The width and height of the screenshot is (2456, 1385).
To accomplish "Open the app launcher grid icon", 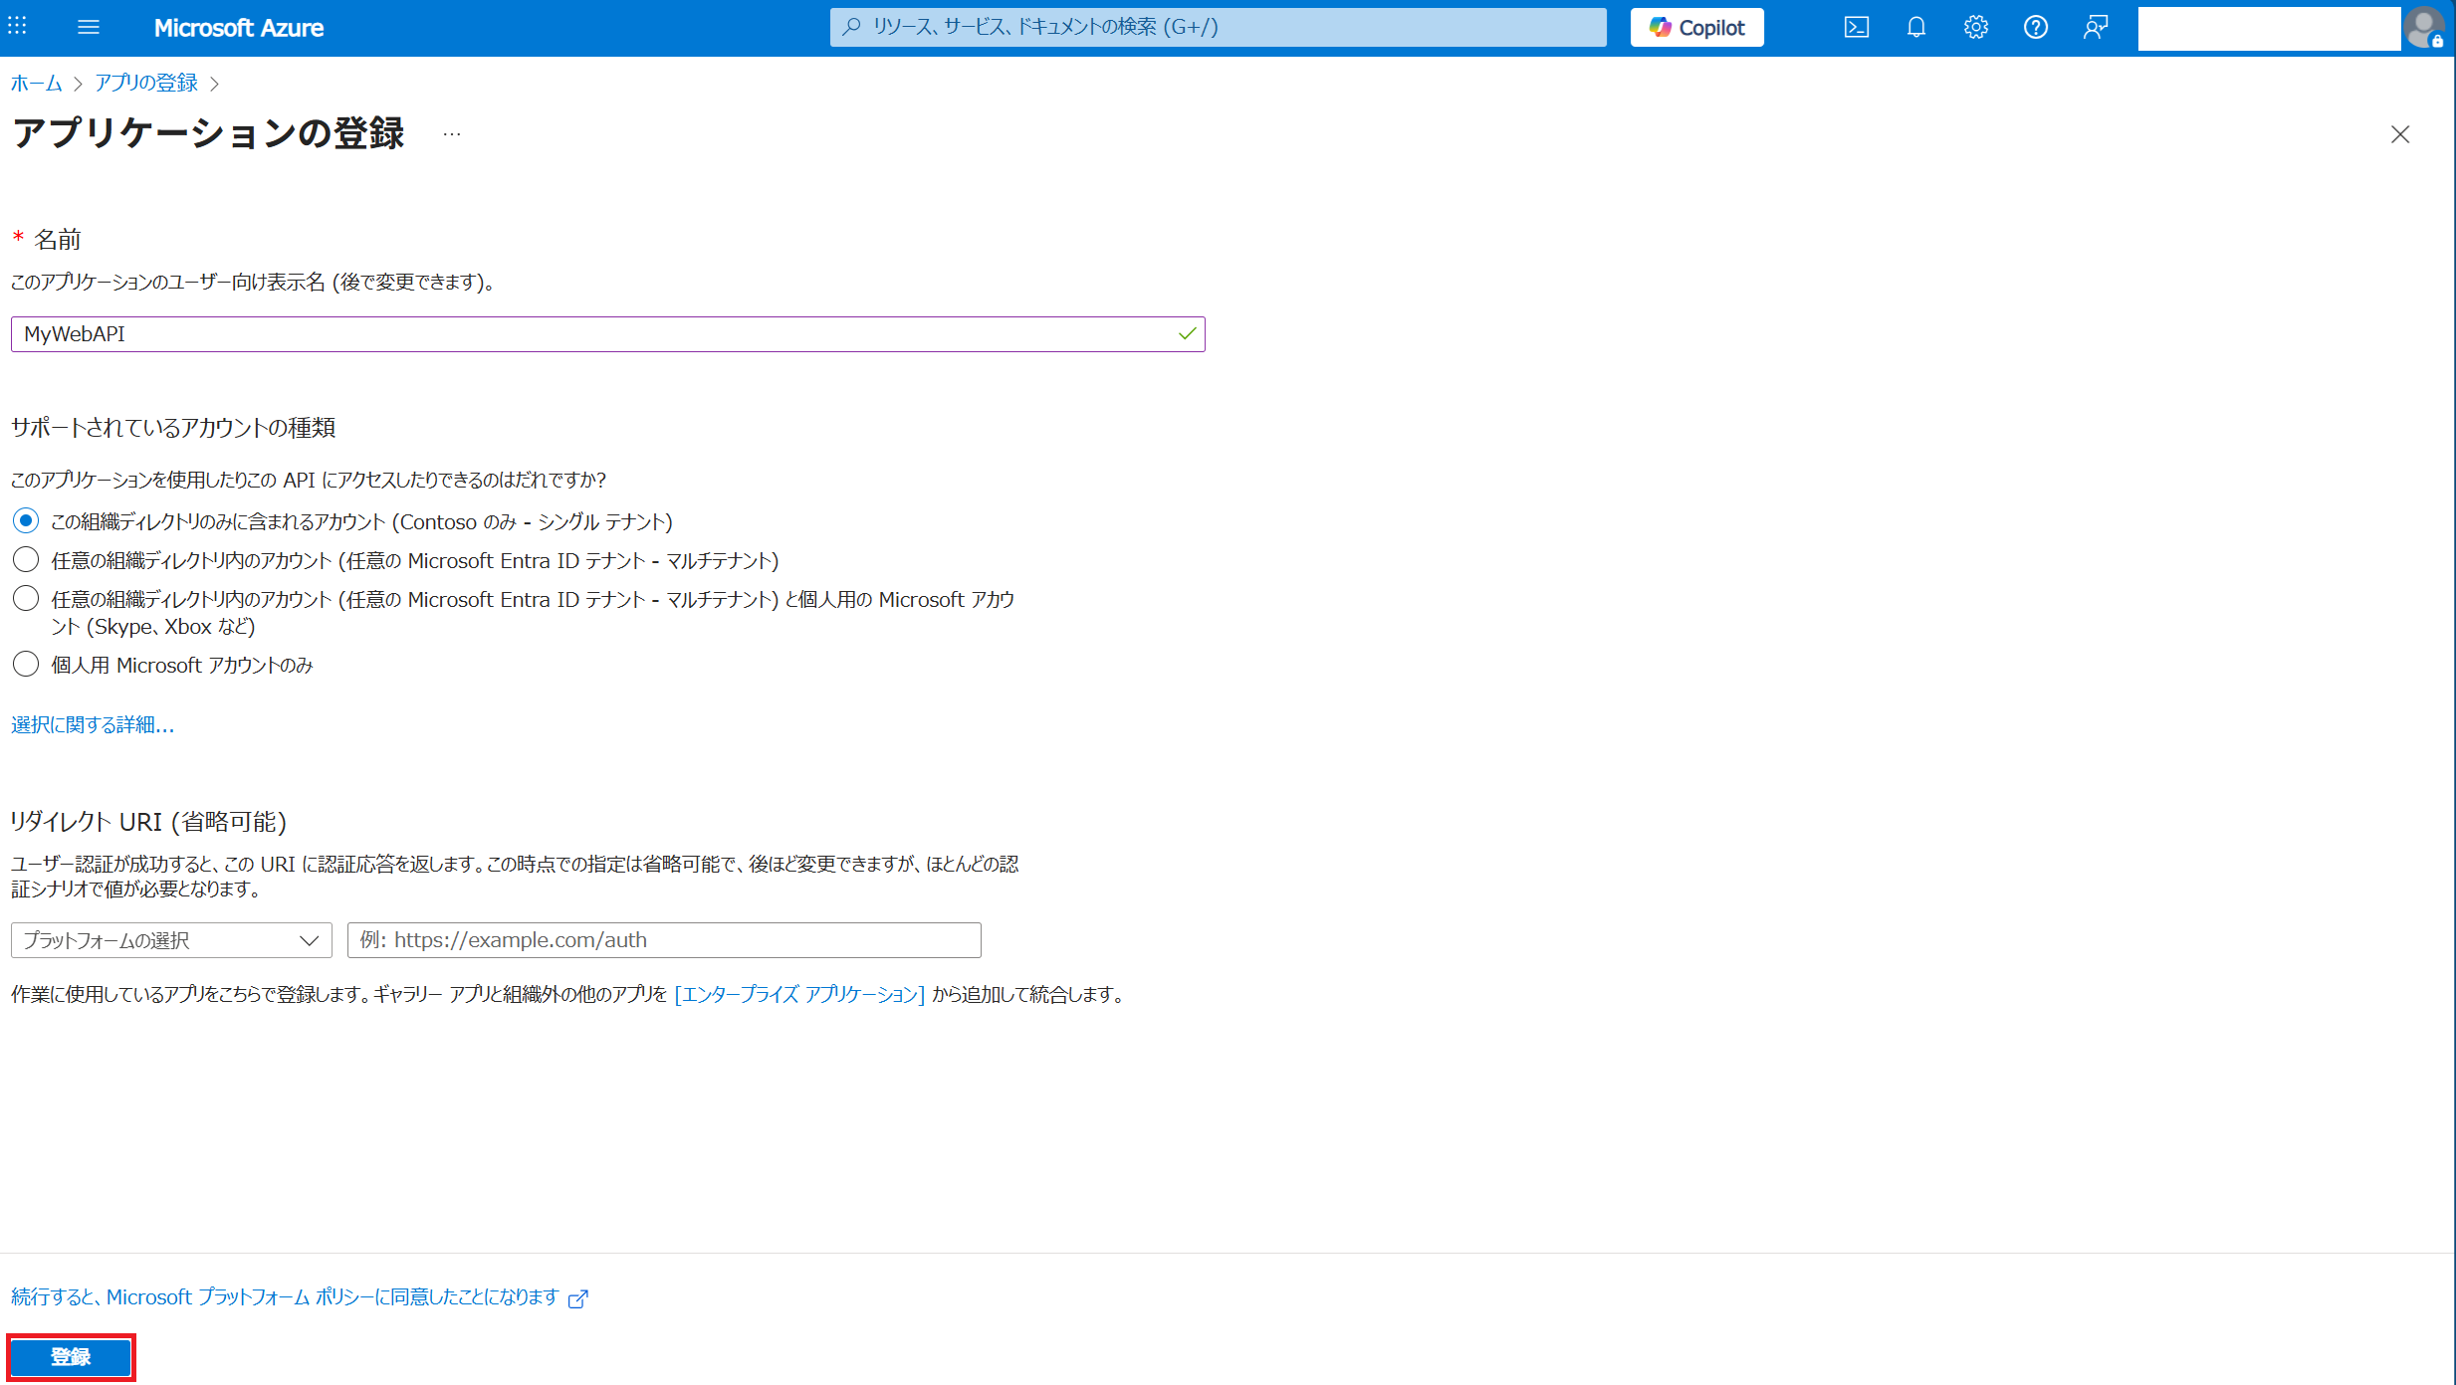I will pyautogui.click(x=17, y=27).
